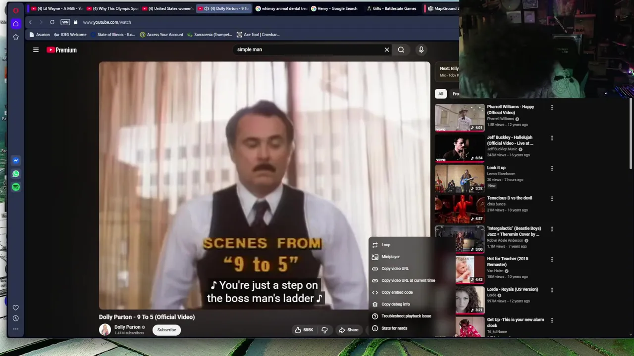
Task: Open the heart icon in Opera sidebar
Action: point(16,308)
